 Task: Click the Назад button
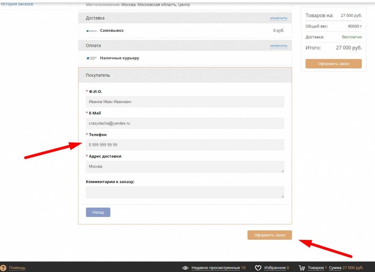98,212
